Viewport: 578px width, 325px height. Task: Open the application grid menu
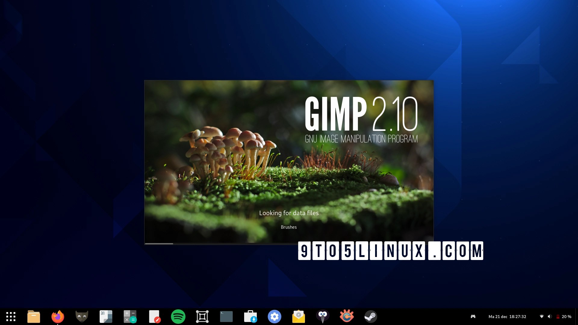coord(11,316)
